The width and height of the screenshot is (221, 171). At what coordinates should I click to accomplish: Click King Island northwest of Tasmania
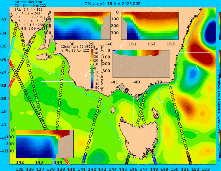click(113, 110)
